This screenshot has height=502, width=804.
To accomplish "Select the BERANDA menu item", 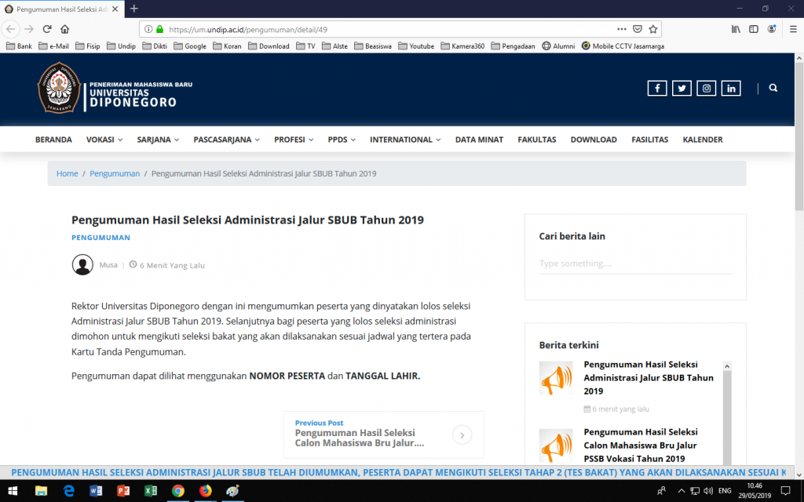I will pos(53,139).
